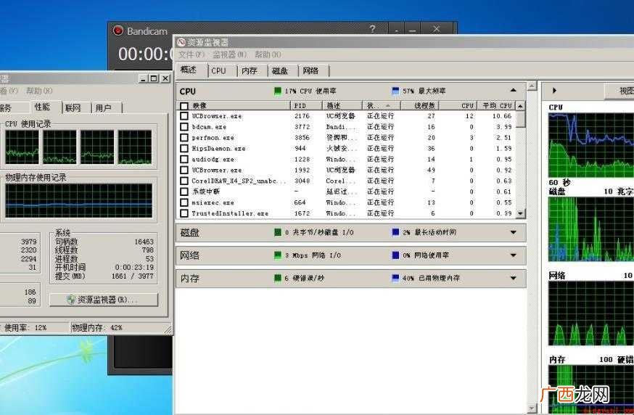Sort by the 映像 column header

[239, 106]
